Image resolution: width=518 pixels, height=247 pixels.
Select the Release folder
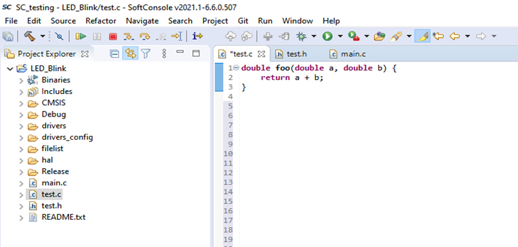pyautogui.click(x=55, y=172)
